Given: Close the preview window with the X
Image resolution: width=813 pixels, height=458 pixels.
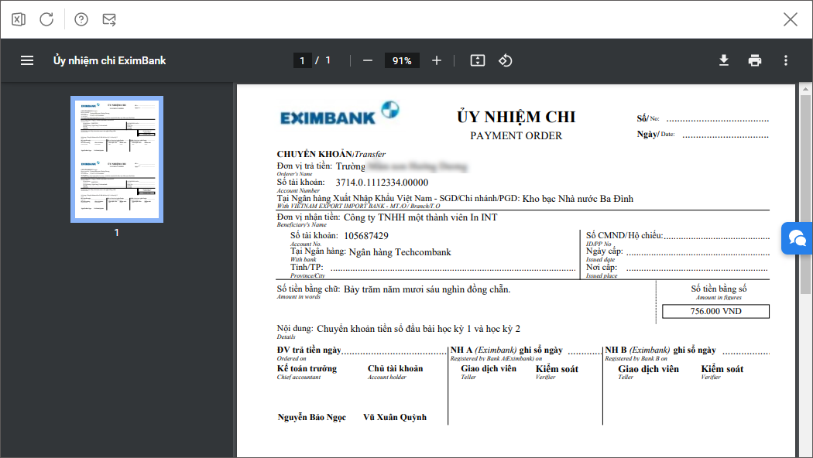Looking at the screenshot, I should 791,19.
